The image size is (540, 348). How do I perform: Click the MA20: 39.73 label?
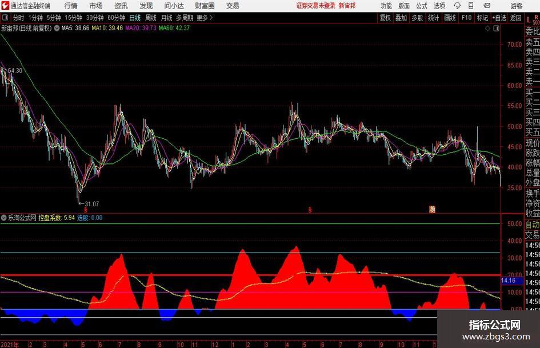(x=141, y=28)
